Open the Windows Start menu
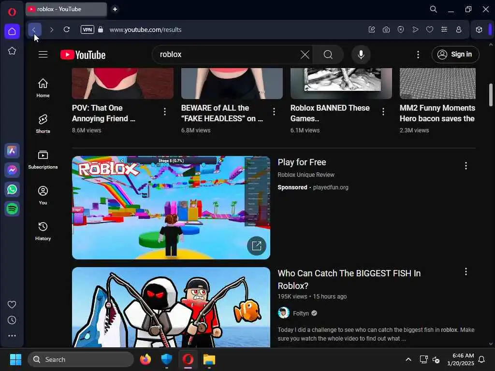Image resolution: width=495 pixels, height=371 pixels. (x=15, y=359)
